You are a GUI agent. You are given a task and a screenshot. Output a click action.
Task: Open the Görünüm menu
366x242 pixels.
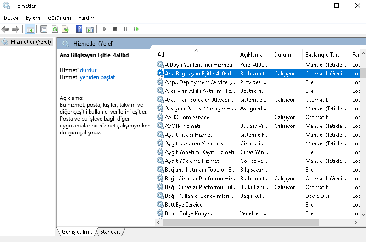(59, 18)
